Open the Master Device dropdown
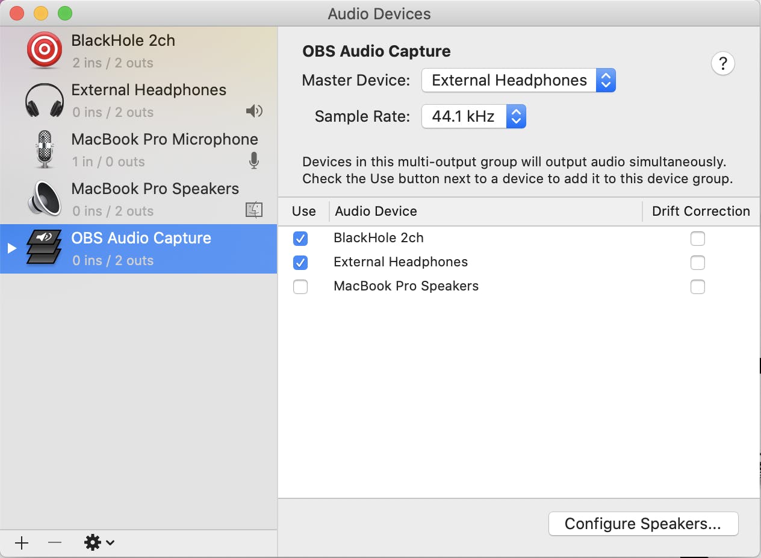The image size is (761, 558). point(518,80)
